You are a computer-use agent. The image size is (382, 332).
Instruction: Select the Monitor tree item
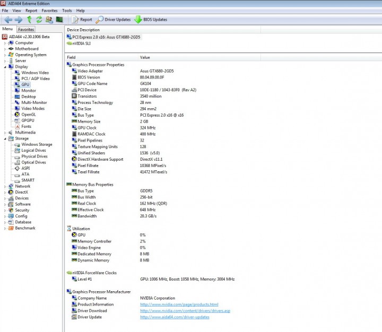tap(29, 91)
